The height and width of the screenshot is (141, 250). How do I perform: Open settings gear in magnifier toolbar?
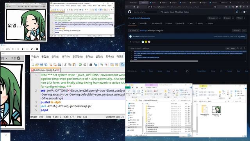tap(37, 49)
